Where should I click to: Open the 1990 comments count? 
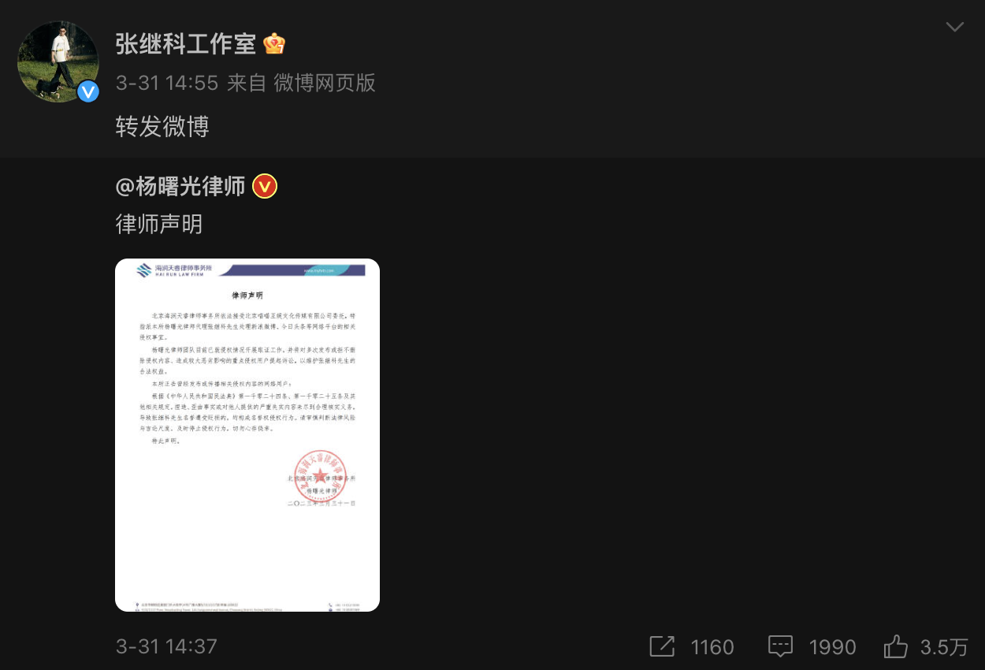click(832, 647)
